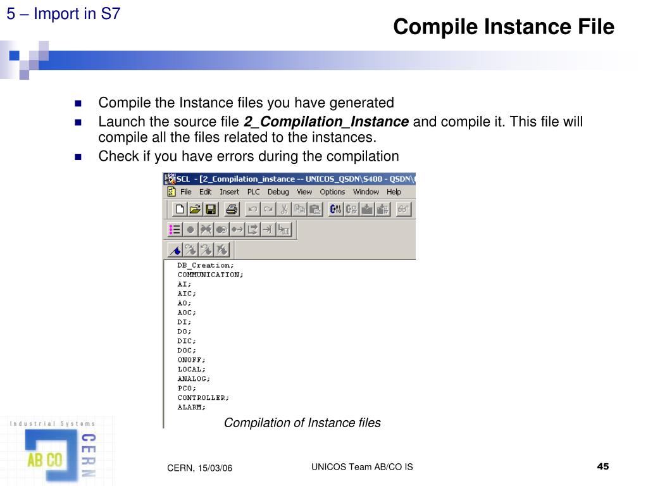Expand the View menu
Viewport: 648px width, 486px height.
(x=304, y=192)
